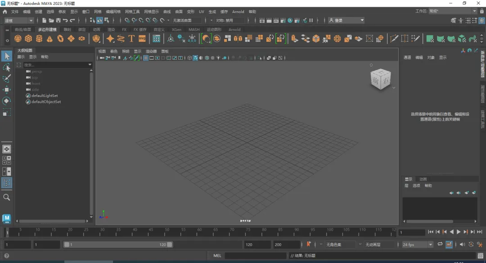Click the range slider bar handle

point(118,245)
